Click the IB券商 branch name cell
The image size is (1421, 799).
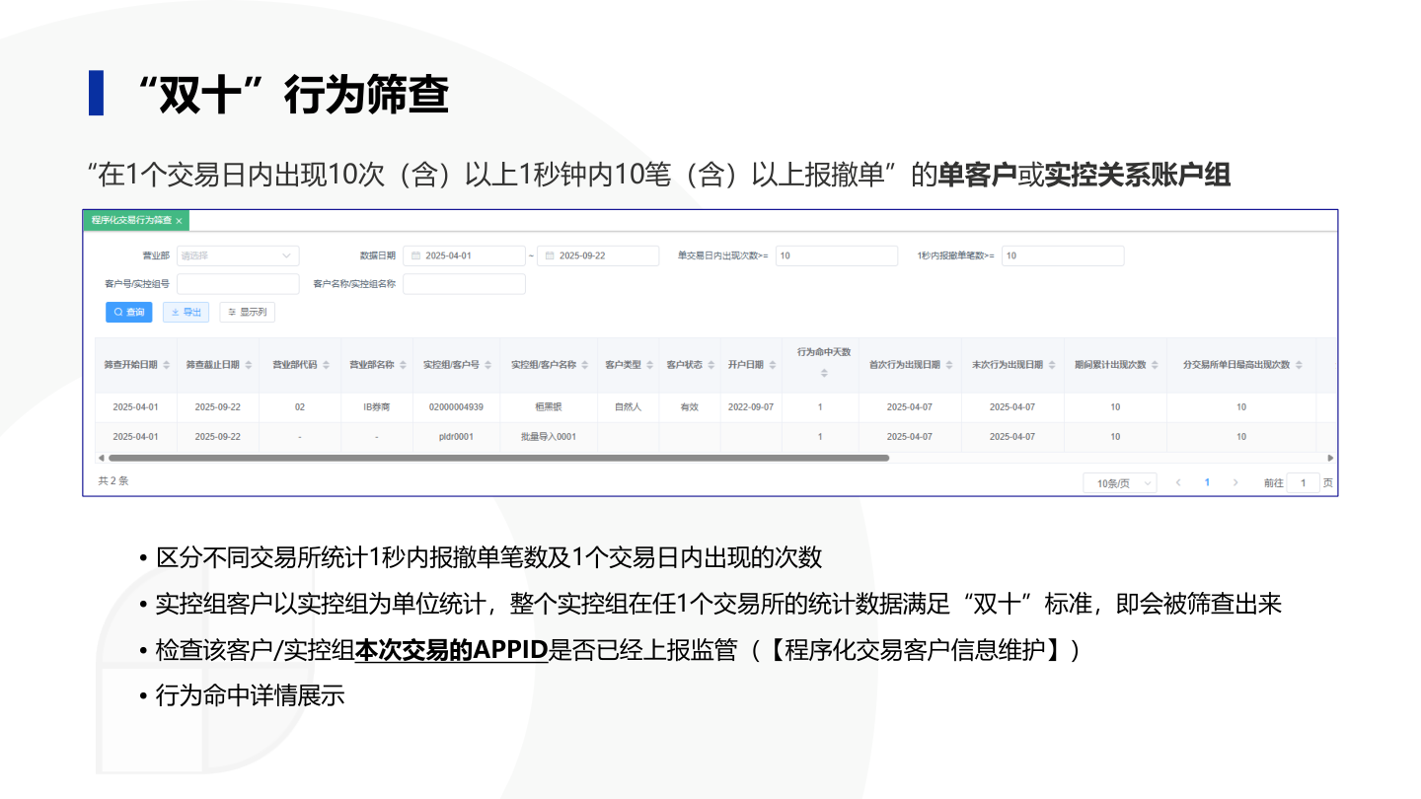point(377,406)
